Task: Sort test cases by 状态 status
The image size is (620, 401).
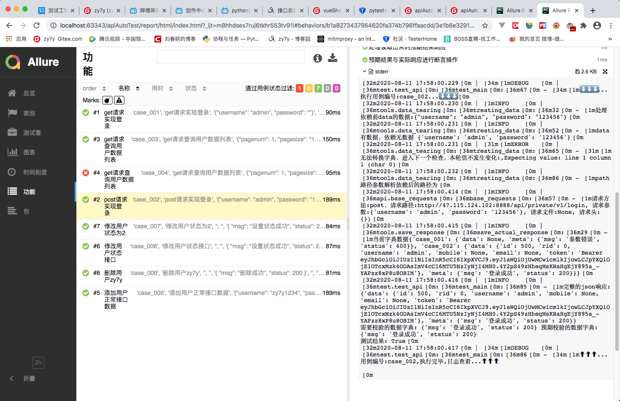Action: (196, 88)
